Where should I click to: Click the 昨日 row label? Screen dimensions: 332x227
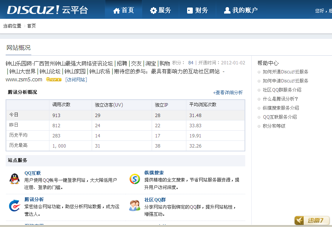coord(14,125)
